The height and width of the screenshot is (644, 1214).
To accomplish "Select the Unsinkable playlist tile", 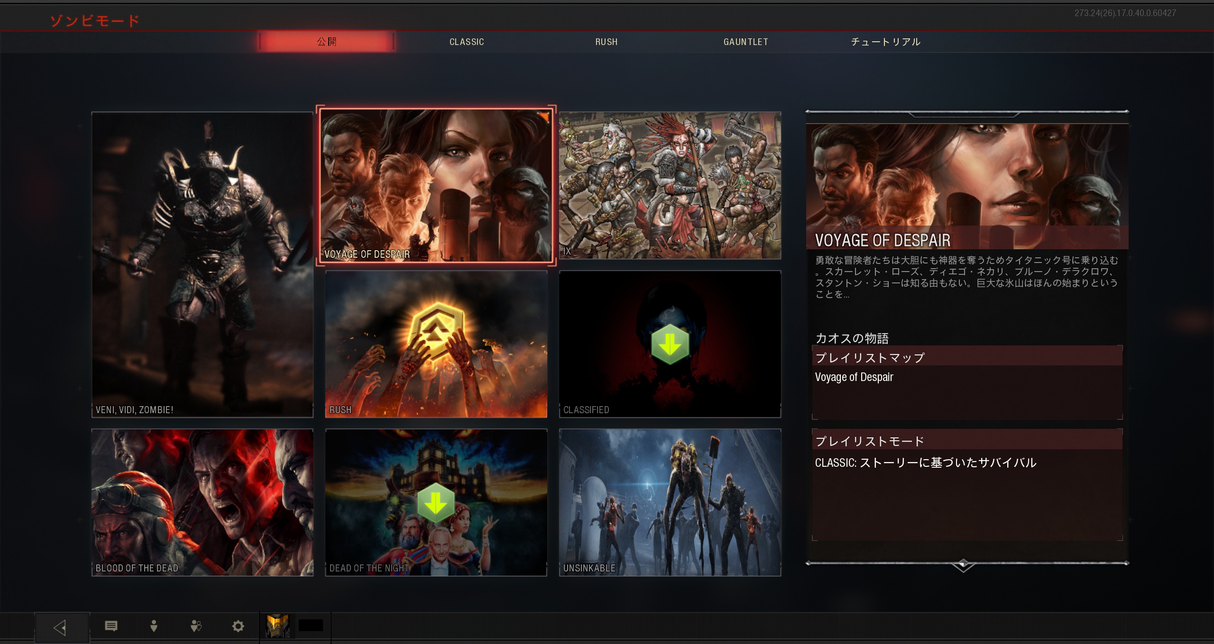I will [670, 502].
